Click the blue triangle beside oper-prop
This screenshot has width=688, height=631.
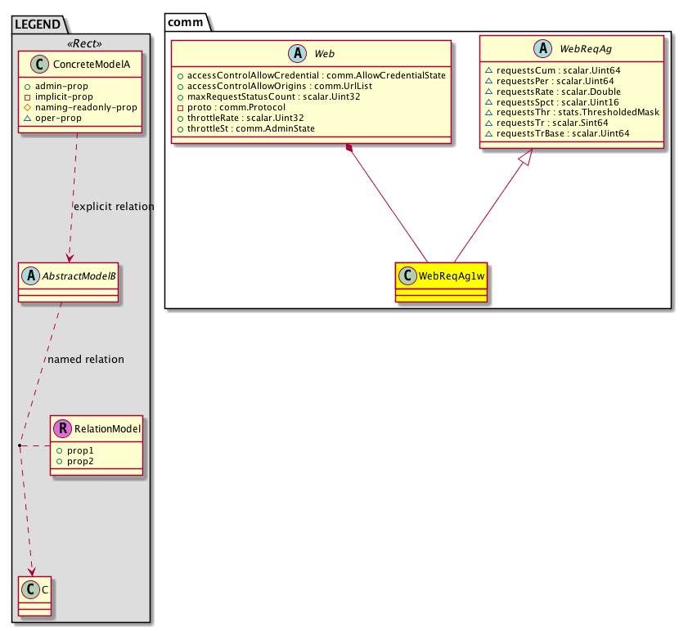(26, 118)
